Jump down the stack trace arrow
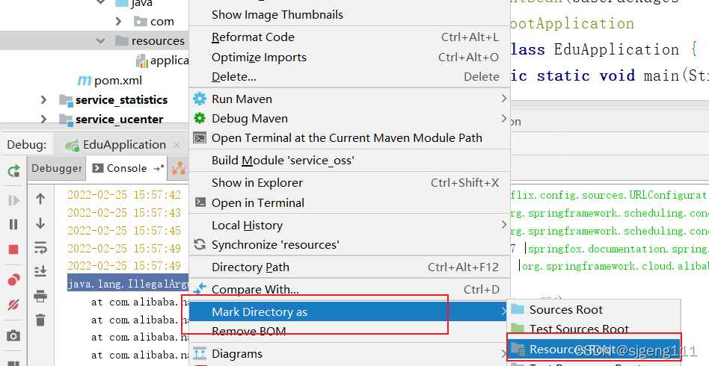This screenshot has height=366, width=709. click(x=40, y=223)
